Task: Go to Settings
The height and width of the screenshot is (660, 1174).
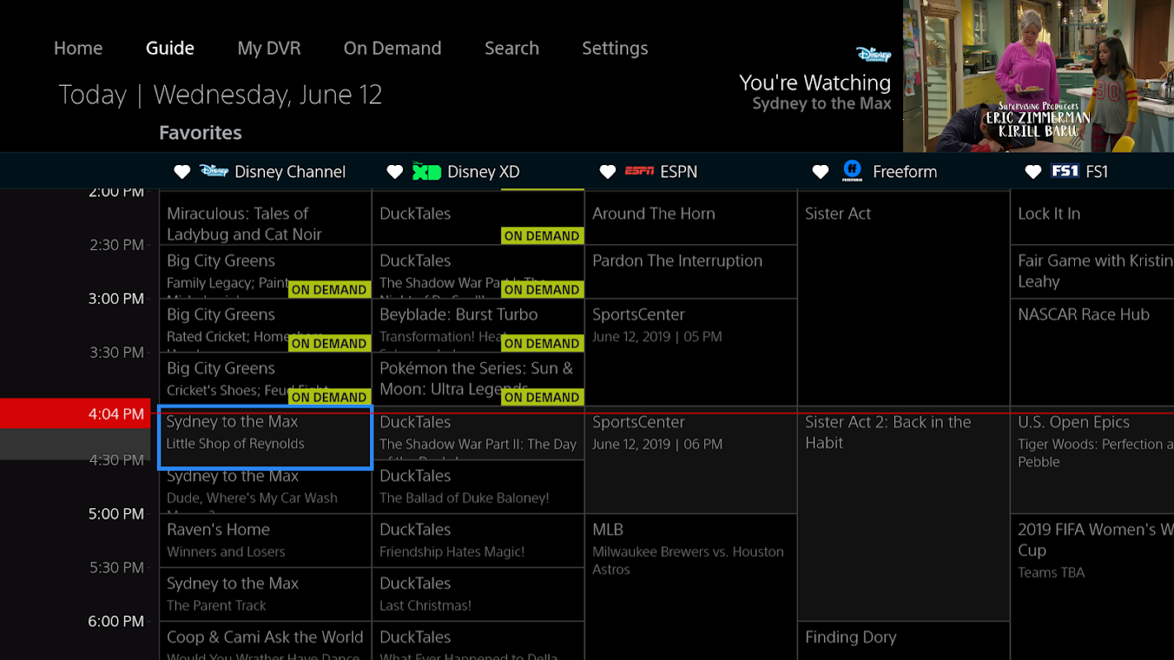Action: point(615,48)
